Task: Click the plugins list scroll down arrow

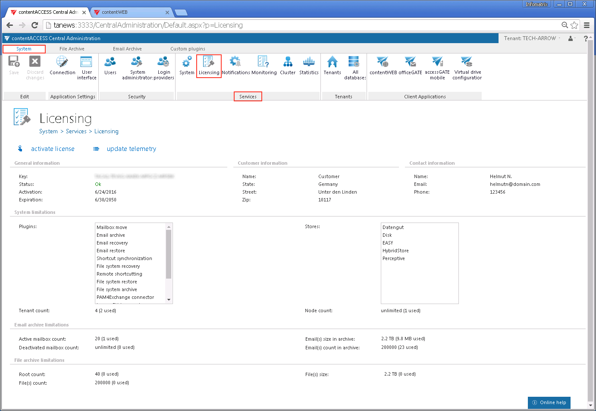Action: (x=169, y=300)
